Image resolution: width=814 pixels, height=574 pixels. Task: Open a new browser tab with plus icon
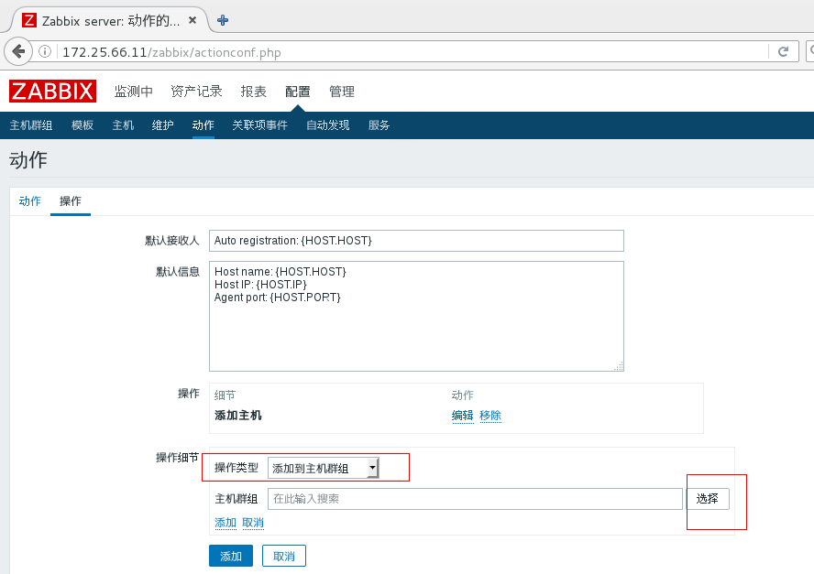coord(223,20)
